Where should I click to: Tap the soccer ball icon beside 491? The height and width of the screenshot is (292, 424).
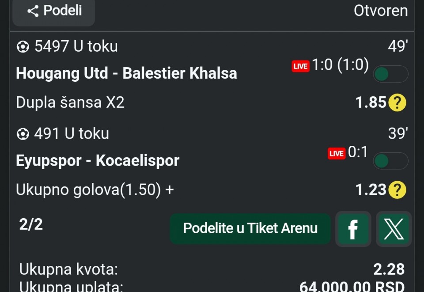coord(23,134)
